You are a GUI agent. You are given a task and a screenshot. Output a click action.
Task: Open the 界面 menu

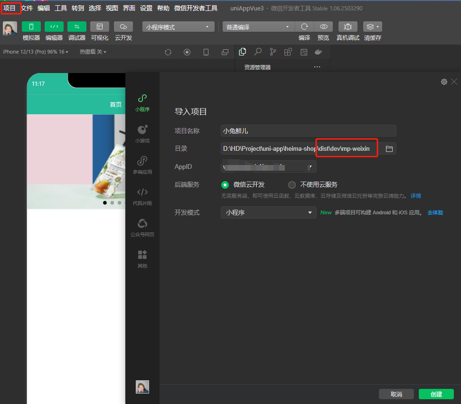click(129, 8)
